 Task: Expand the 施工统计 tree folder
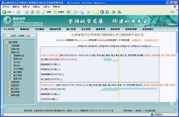[7, 89]
